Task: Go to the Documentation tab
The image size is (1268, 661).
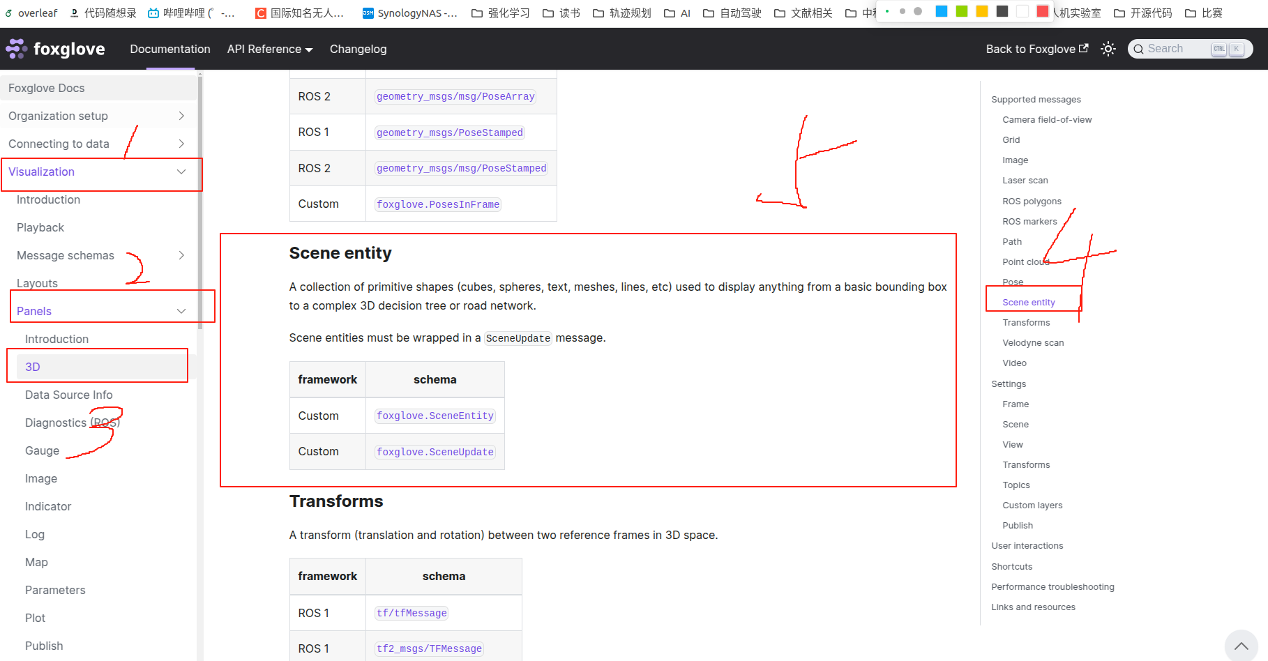Action: (x=170, y=49)
